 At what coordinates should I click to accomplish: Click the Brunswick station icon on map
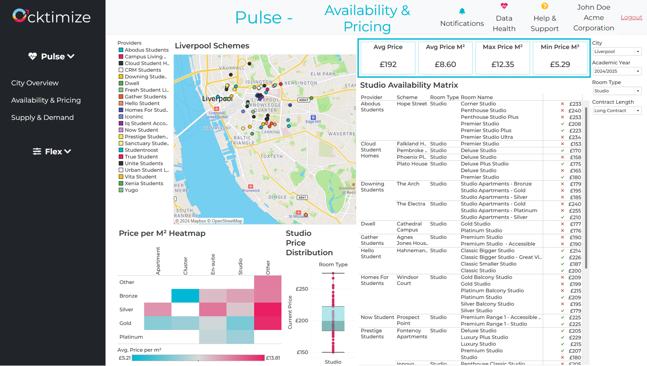coord(250,186)
